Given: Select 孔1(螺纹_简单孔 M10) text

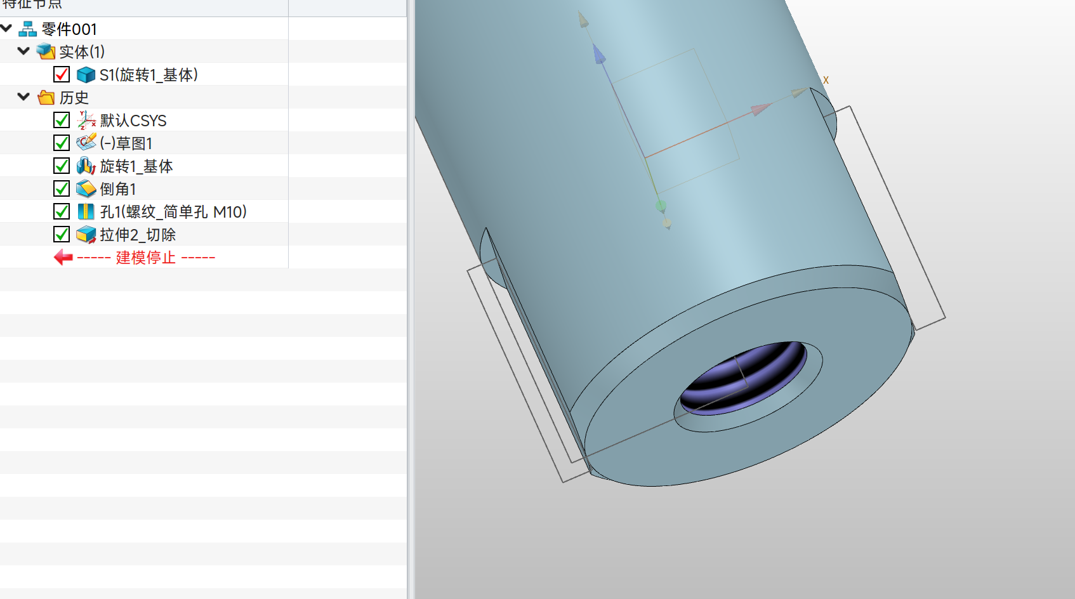Looking at the screenshot, I should [x=173, y=212].
